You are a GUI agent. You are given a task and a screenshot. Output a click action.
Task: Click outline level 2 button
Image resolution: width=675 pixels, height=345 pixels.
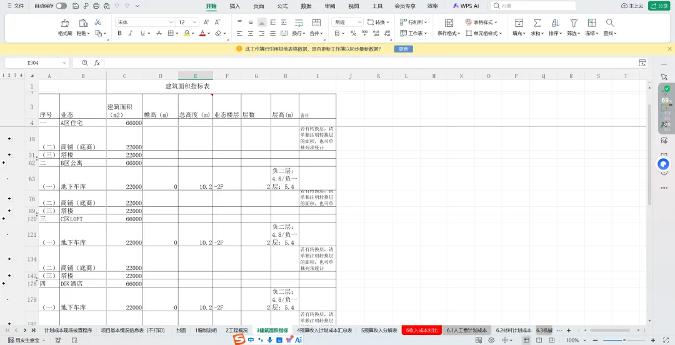9,76
